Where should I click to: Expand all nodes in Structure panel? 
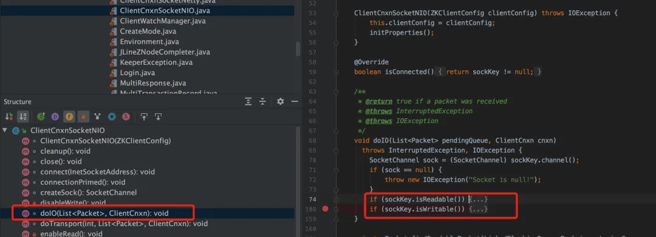pos(248,101)
